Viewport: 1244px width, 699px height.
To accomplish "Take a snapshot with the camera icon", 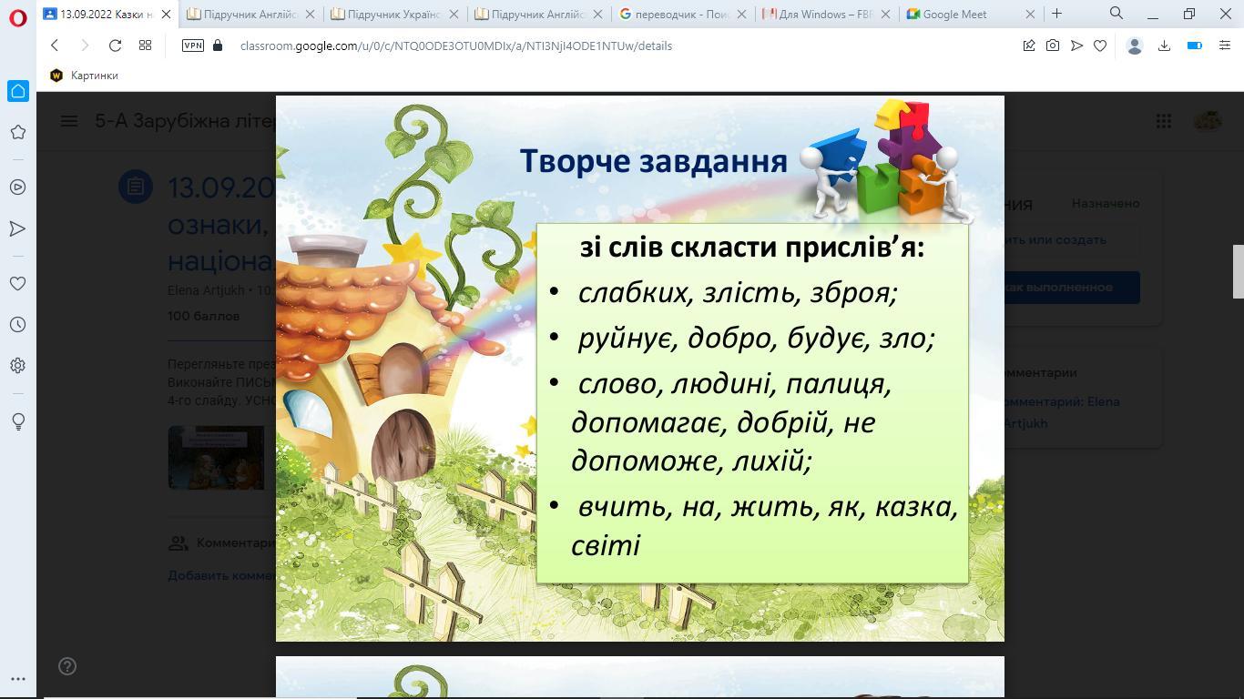I will 1053,46.
